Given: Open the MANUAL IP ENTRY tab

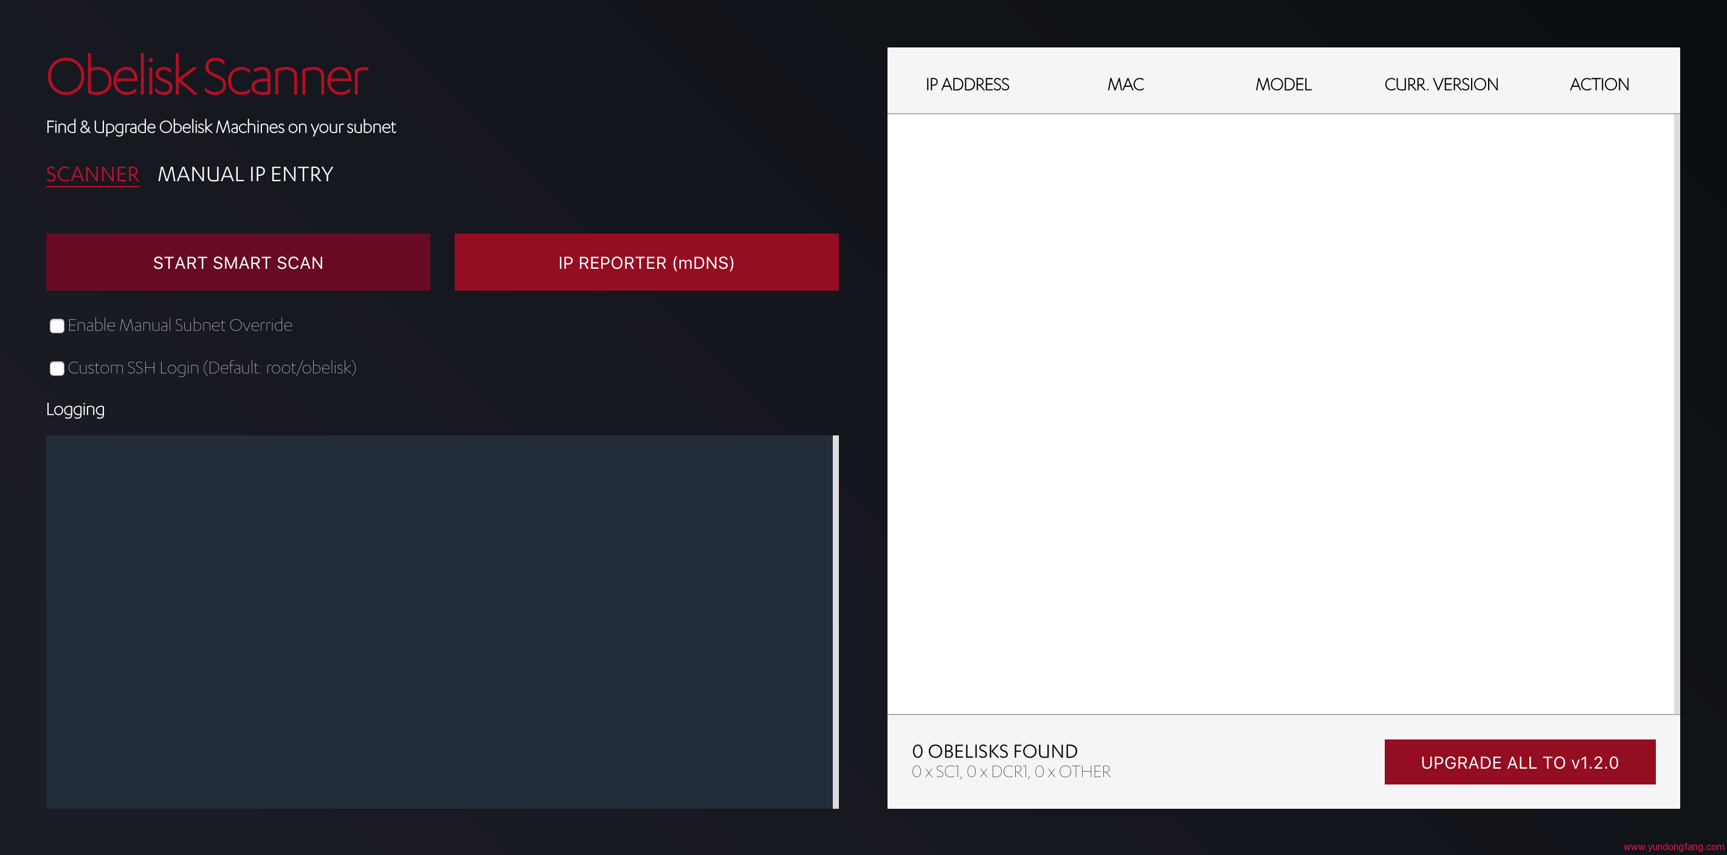Looking at the screenshot, I should [x=245, y=175].
